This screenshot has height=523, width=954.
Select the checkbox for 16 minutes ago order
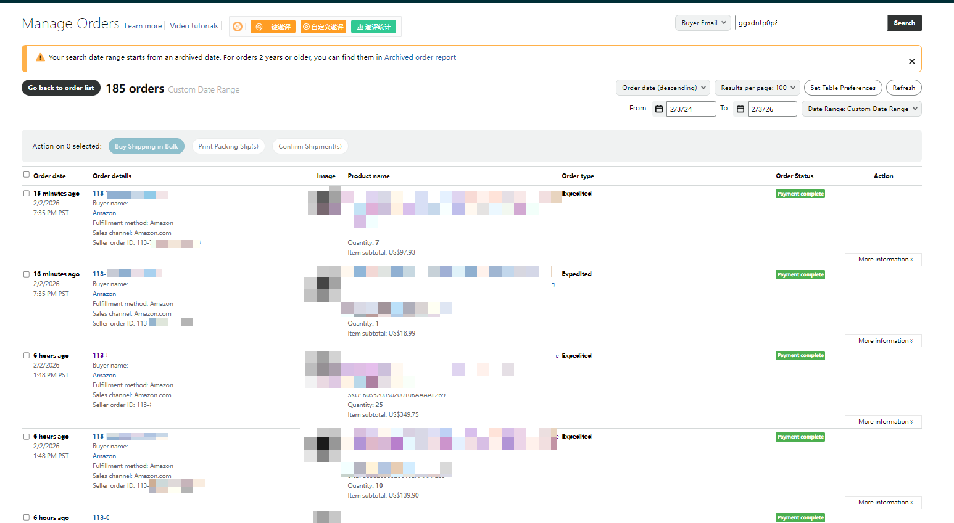pos(27,274)
